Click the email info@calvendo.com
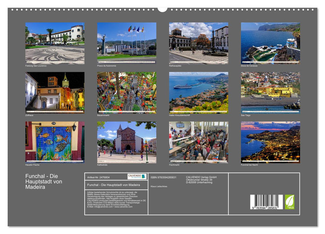The width and height of the screenshot is (325, 234). (x=103, y=207)
